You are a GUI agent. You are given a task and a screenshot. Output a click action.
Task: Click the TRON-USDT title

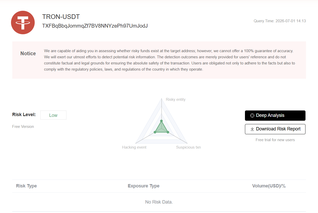click(x=61, y=17)
